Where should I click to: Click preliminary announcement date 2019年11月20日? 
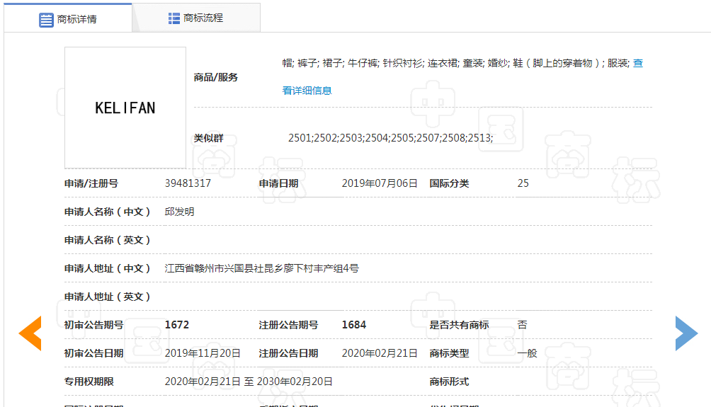[203, 353]
